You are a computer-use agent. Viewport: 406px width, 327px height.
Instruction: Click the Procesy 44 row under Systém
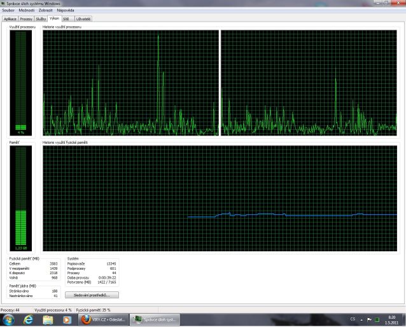point(92,273)
